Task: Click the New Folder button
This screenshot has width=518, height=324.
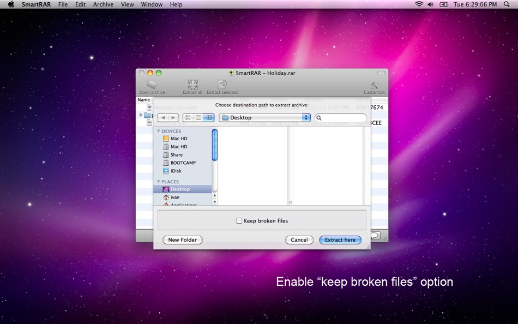Action: click(182, 240)
